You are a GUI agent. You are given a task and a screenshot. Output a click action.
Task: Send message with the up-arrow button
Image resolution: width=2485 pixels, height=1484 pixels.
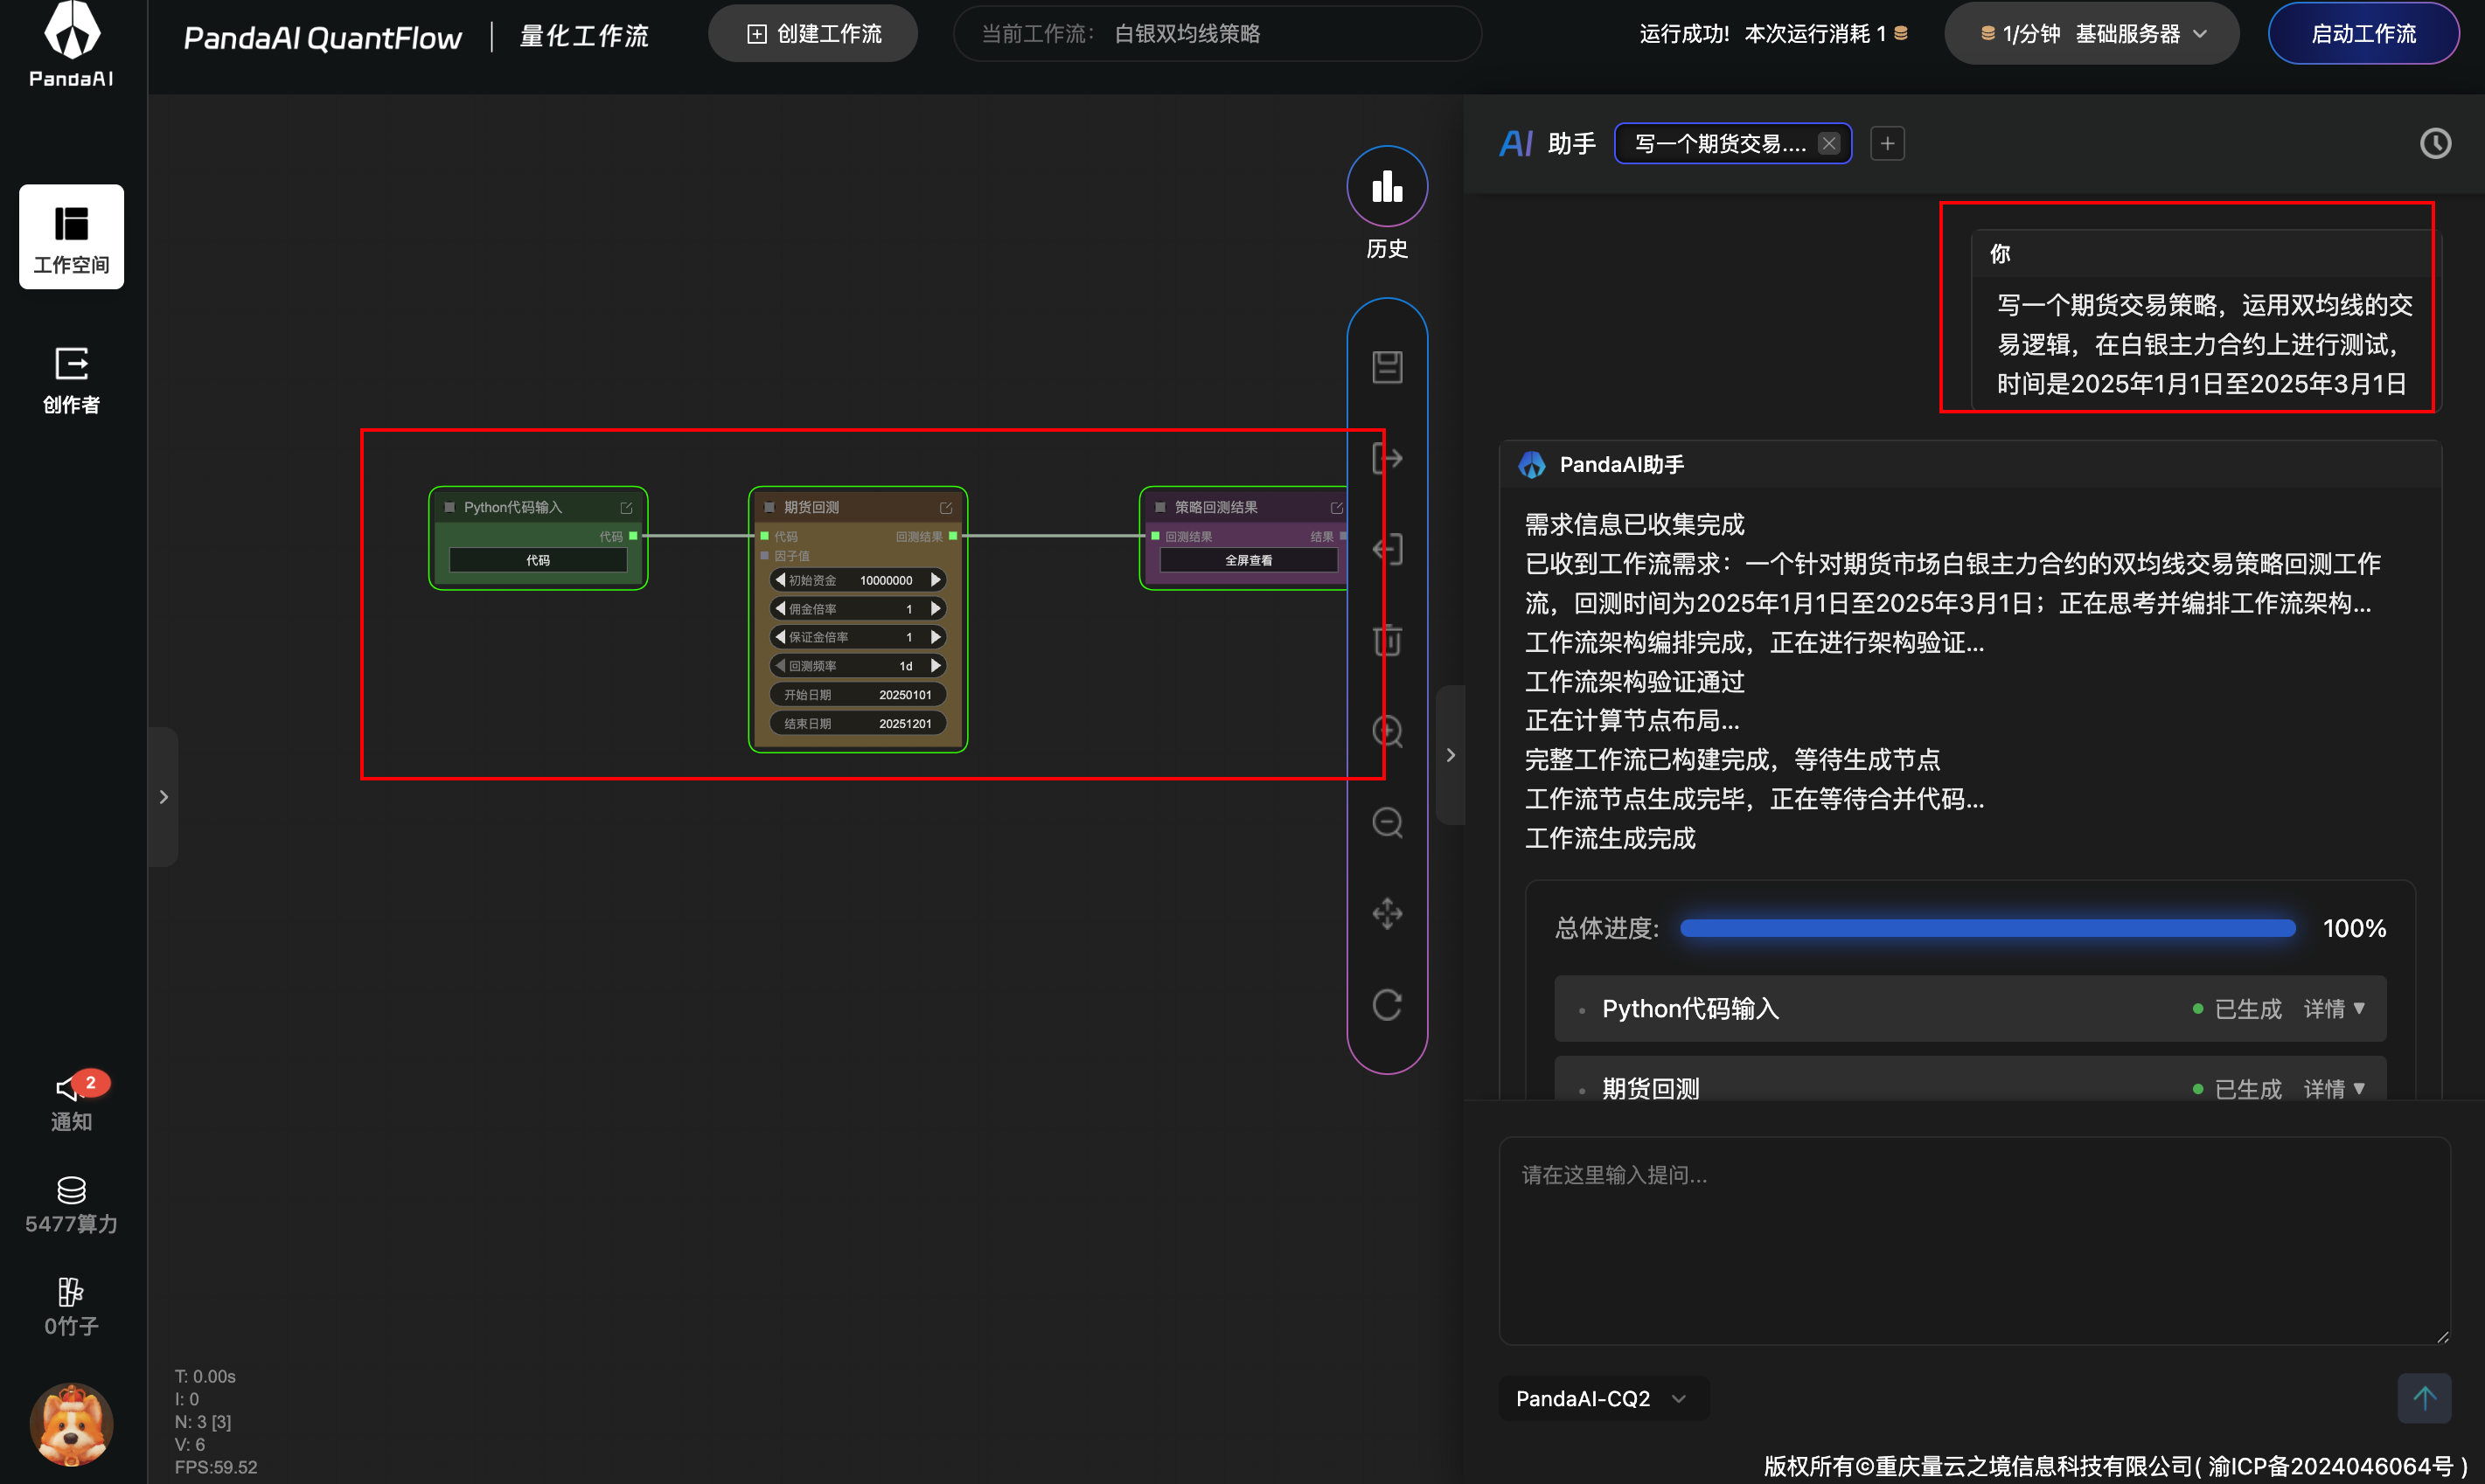coord(2424,1398)
